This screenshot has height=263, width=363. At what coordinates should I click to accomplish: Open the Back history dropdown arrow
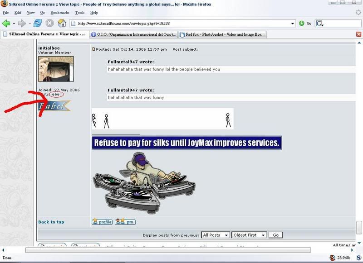coord(14,24)
